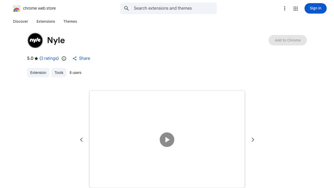The width and height of the screenshot is (334, 188).
Task: Focus the search extensions and themes field
Action: [x=169, y=8]
